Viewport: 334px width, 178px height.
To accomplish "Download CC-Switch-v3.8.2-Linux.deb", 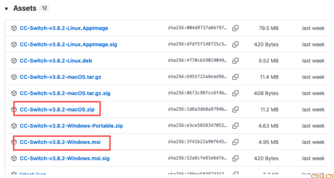I will coord(56,61).
